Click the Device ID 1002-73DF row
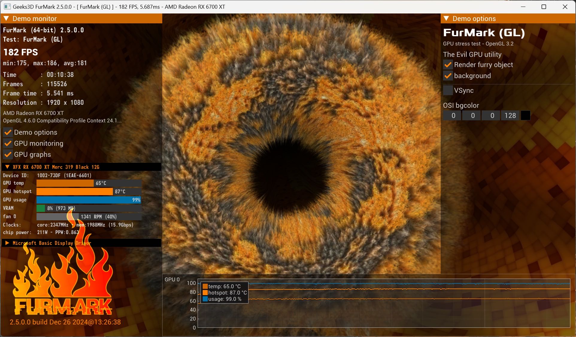This screenshot has width=576, height=337. point(47,175)
